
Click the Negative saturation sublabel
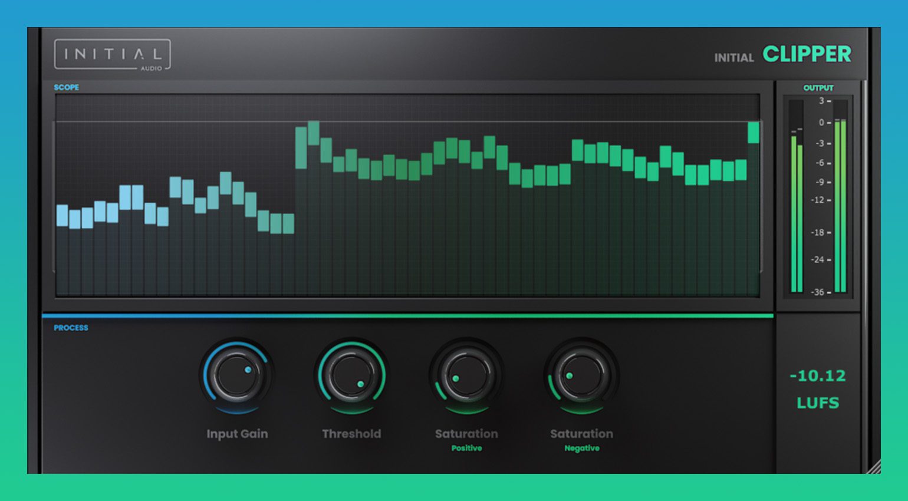point(582,449)
